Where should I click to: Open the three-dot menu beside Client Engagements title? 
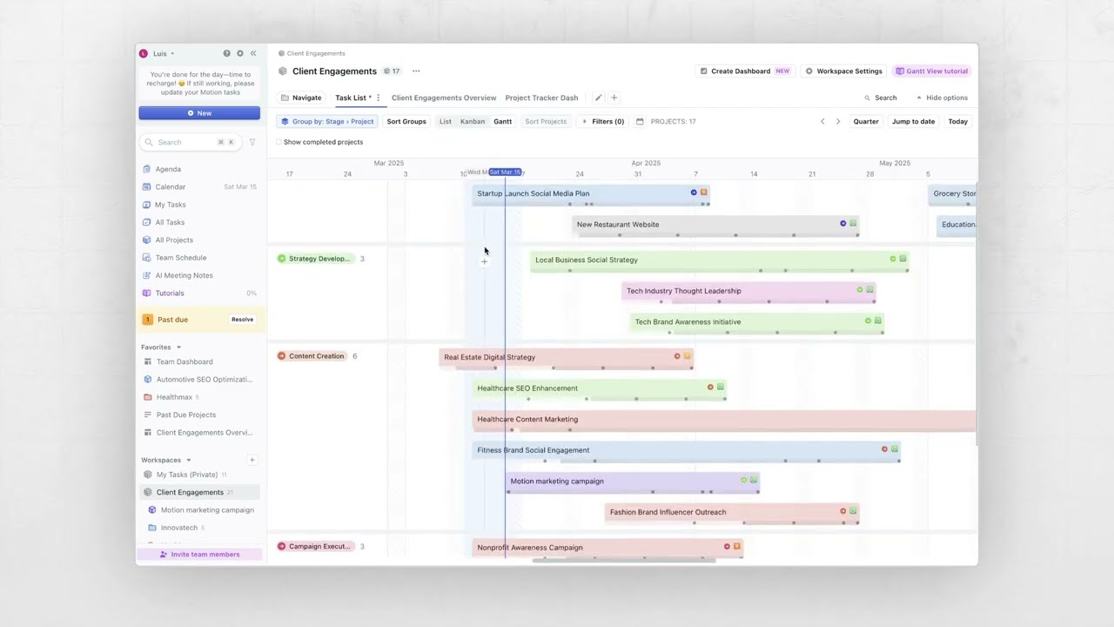tap(416, 71)
